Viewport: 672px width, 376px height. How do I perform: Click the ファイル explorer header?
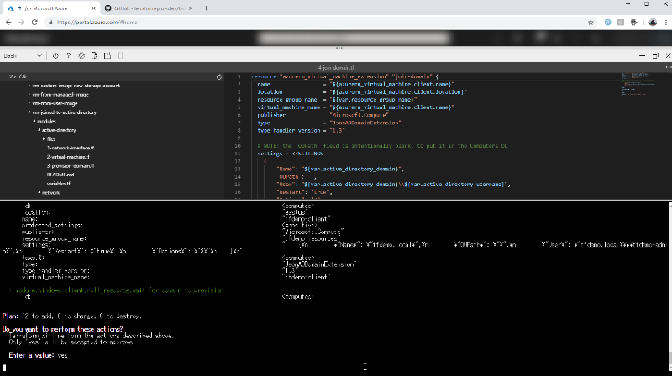tap(18, 76)
